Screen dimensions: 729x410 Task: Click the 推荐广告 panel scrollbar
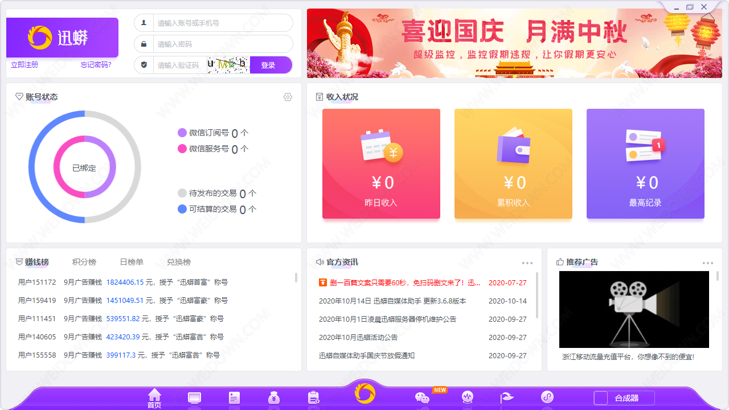[x=716, y=276]
